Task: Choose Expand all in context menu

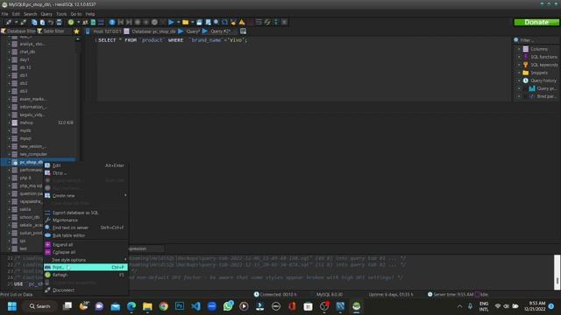Action: tap(86, 245)
